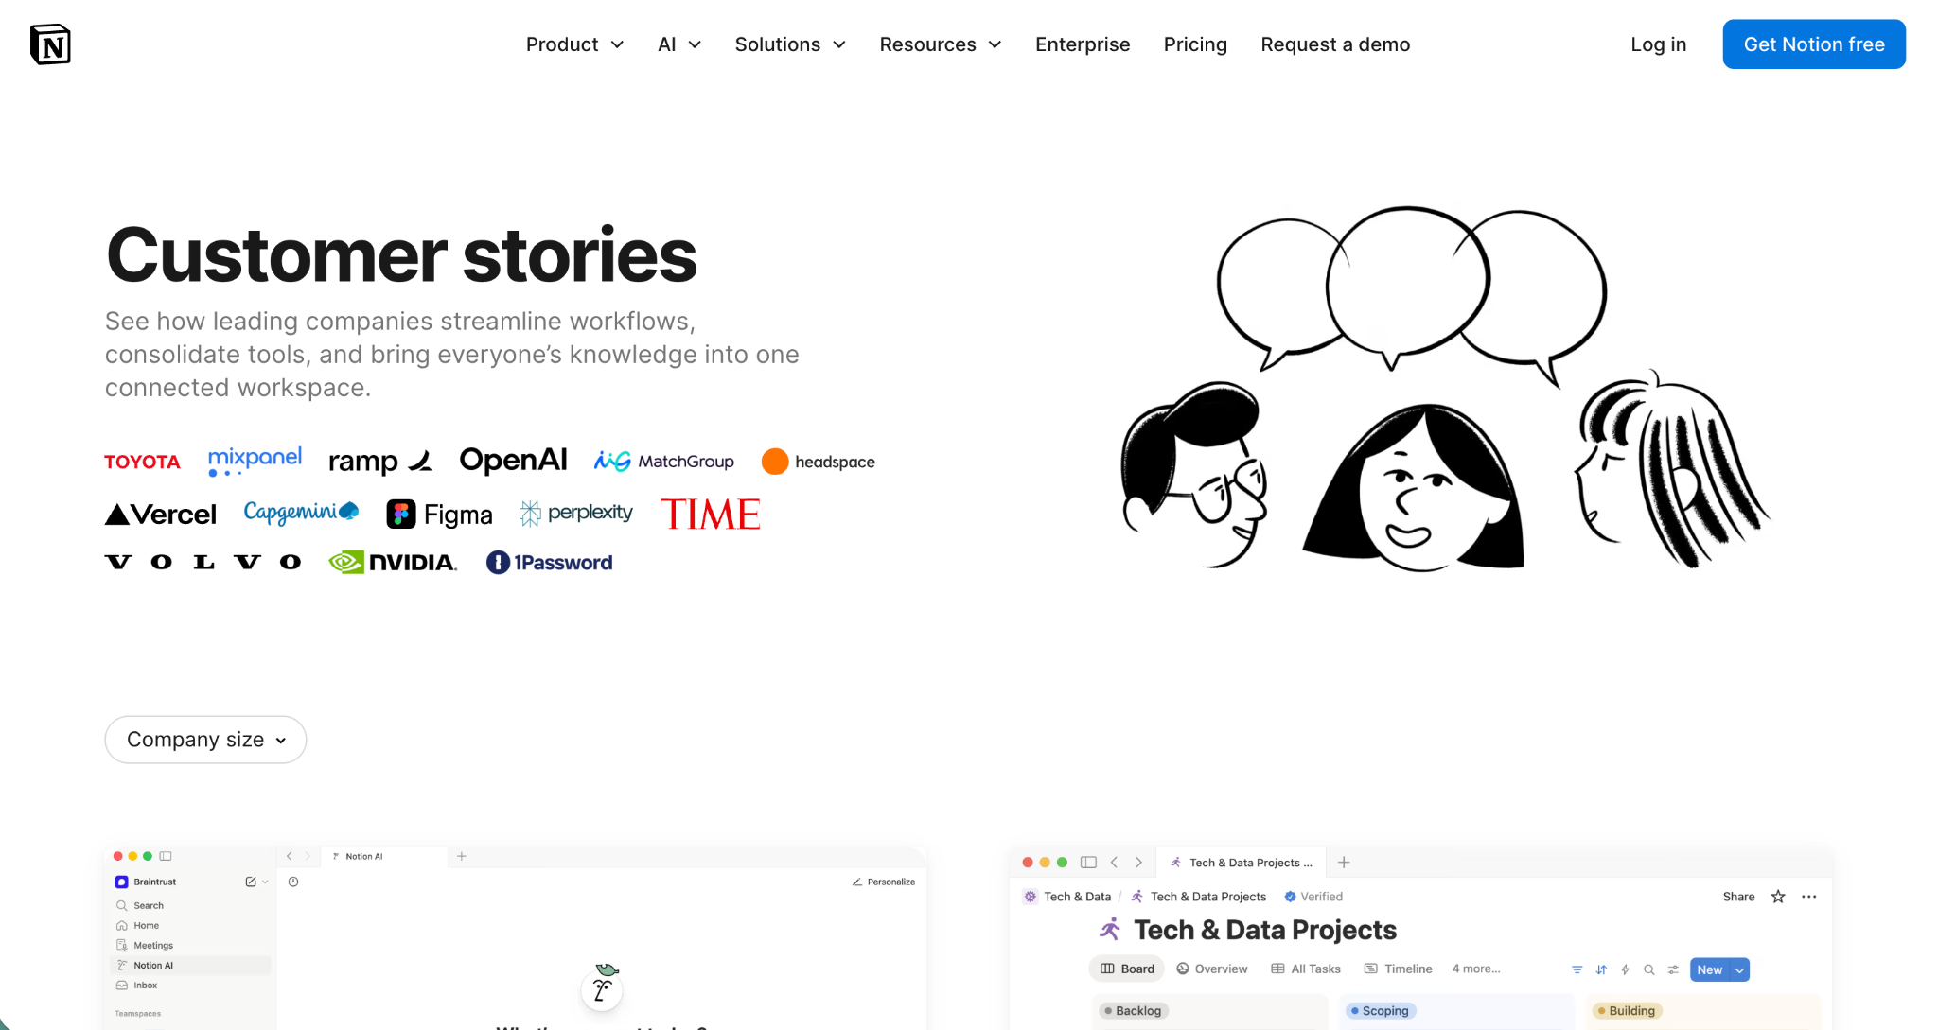Open the 1Password logo
This screenshot has width=1938, height=1030.
tap(549, 563)
